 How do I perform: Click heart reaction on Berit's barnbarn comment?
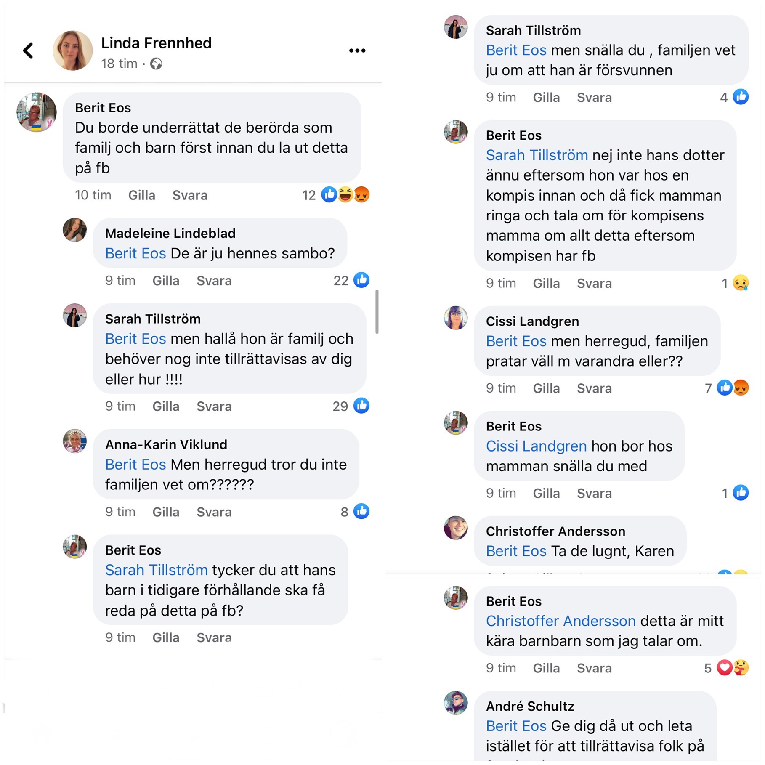tap(725, 668)
